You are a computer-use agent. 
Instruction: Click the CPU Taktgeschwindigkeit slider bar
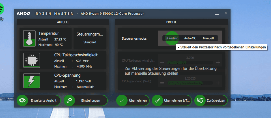pos(190,63)
